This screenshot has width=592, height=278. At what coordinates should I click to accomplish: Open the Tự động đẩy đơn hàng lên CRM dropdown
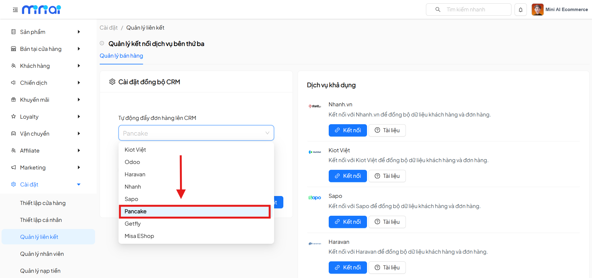[x=196, y=133]
